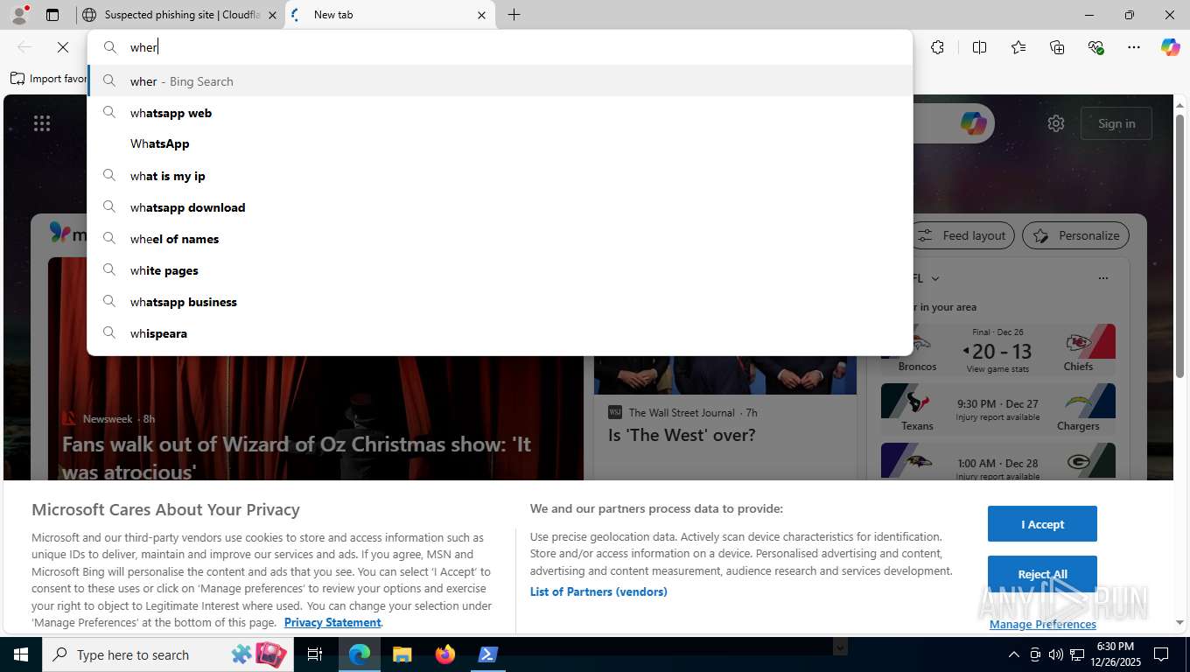Image resolution: width=1190 pixels, height=672 pixels.
Task: Choose the 'whatsapp download' suggestion
Action: click(500, 207)
